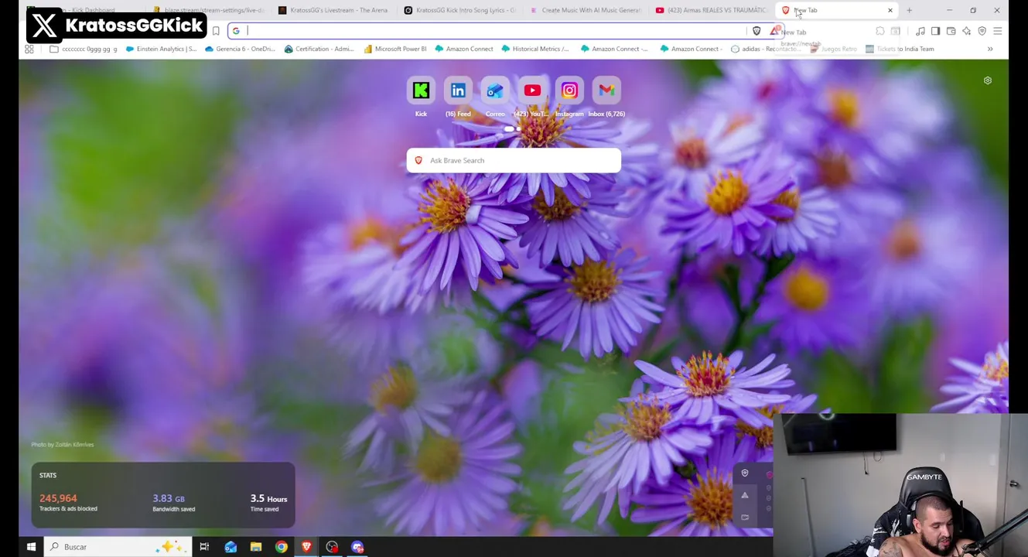Switch to Create Music With AI tab
This screenshot has height=557, width=1028.
[585, 10]
